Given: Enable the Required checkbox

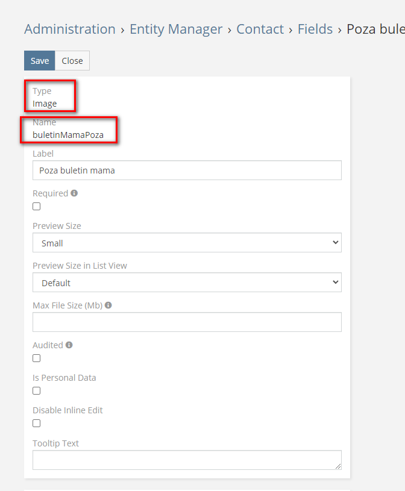Looking at the screenshot, I should coord(37,207).
